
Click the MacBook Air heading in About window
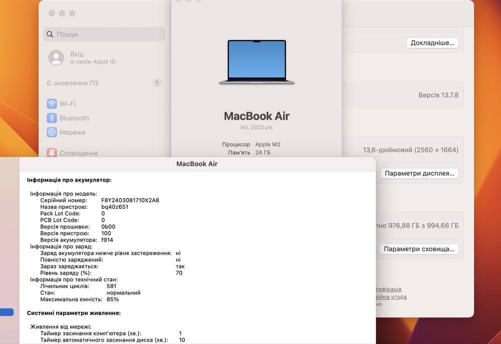pos(257,116)
